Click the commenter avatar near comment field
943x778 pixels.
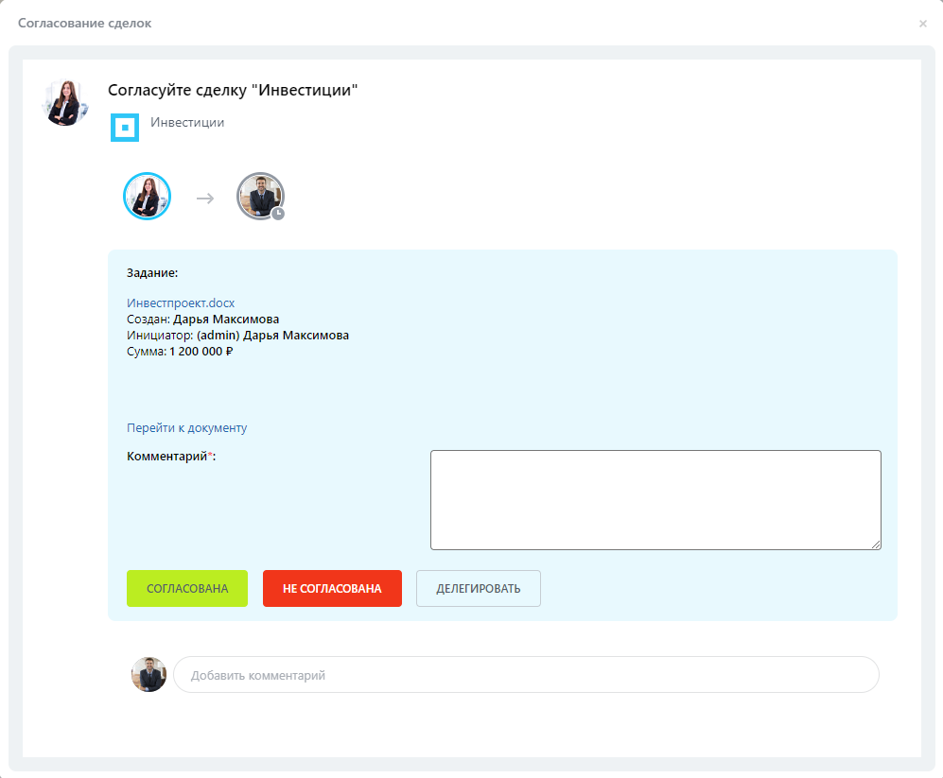coord(148,675)
